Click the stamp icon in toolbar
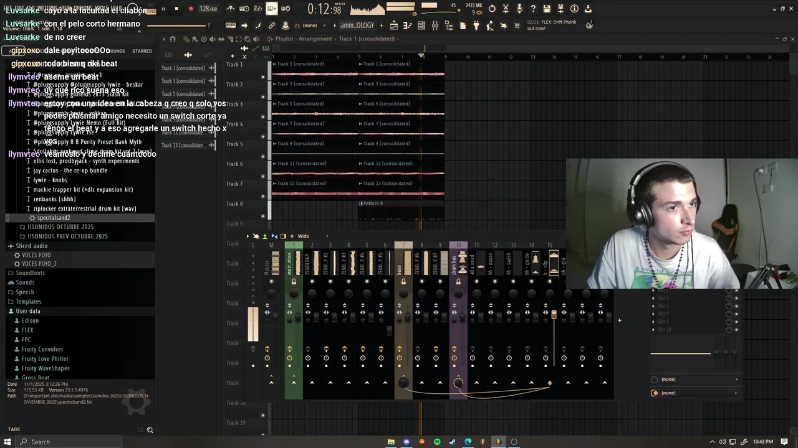798x448 pixels. (286, 26)
